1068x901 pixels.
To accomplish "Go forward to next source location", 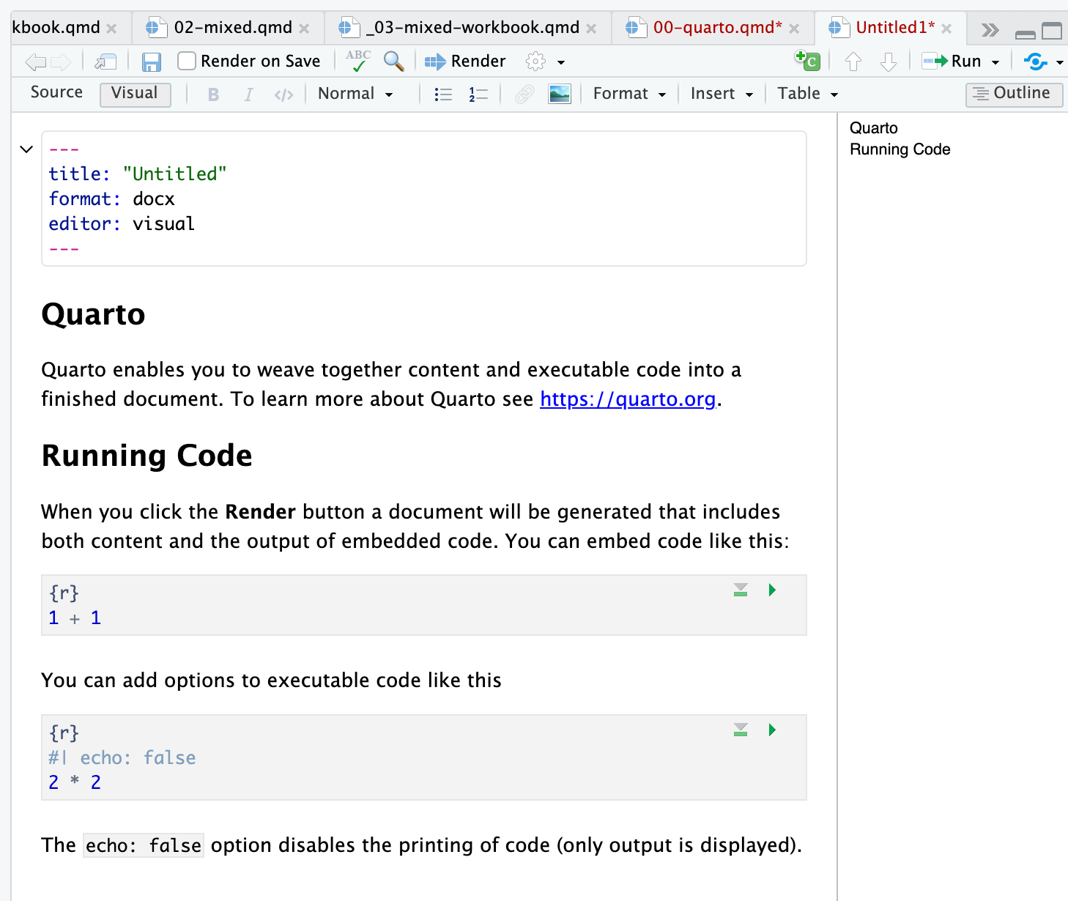I will point(61,62).
